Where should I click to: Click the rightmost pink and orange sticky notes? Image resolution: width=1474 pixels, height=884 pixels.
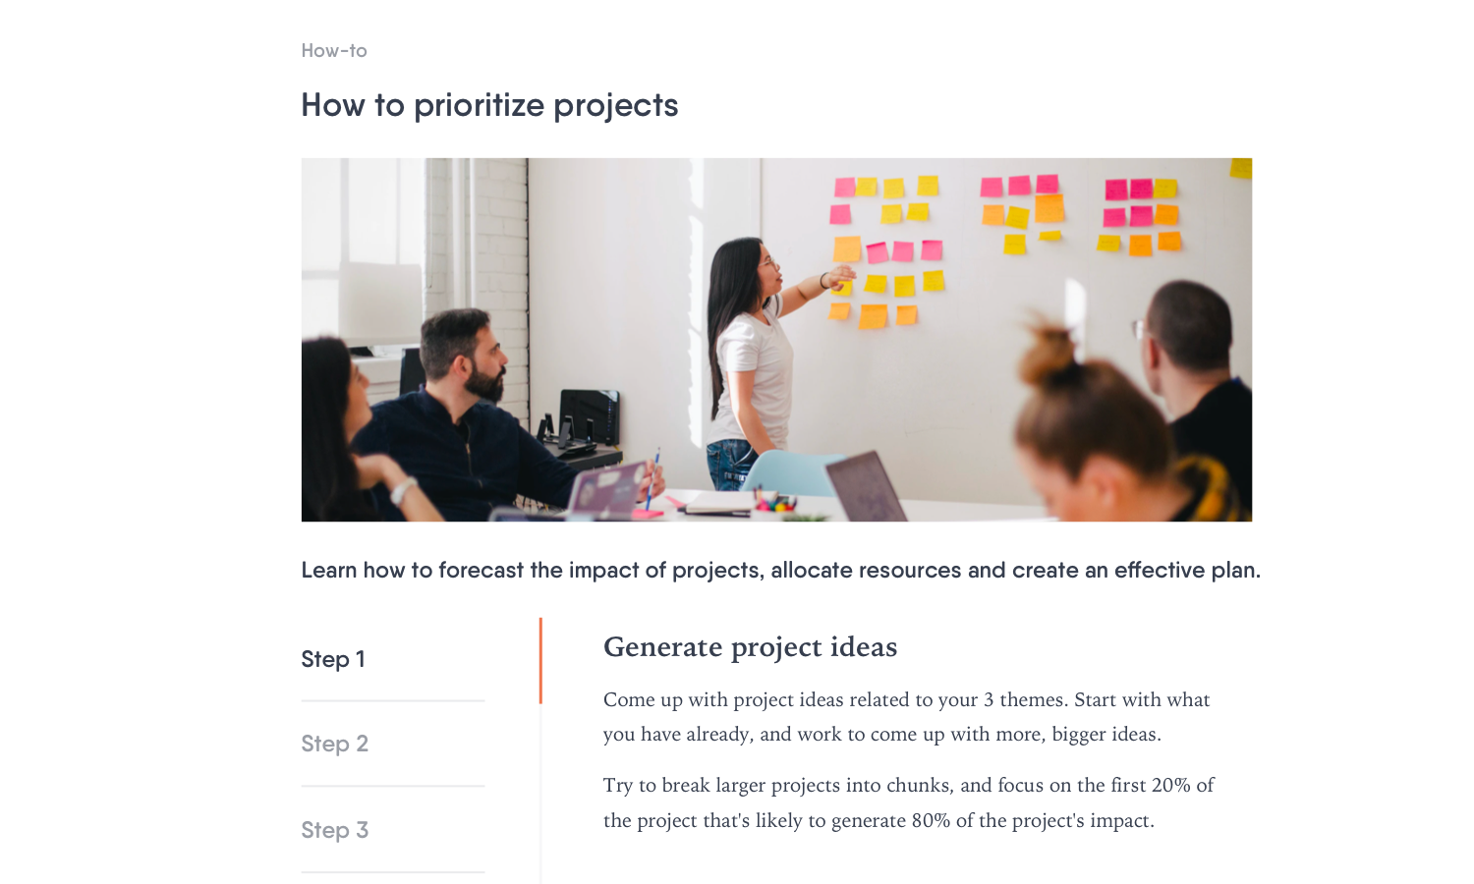[x=1140, y=216]
